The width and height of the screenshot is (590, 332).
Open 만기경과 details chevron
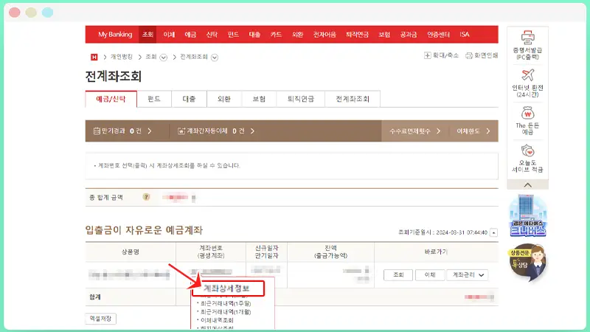tap(150, 131)
